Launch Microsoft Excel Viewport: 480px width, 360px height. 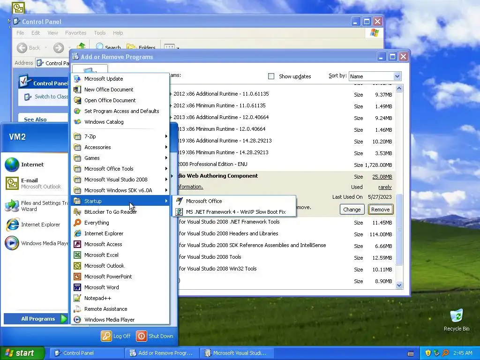[x=120, y=255]
